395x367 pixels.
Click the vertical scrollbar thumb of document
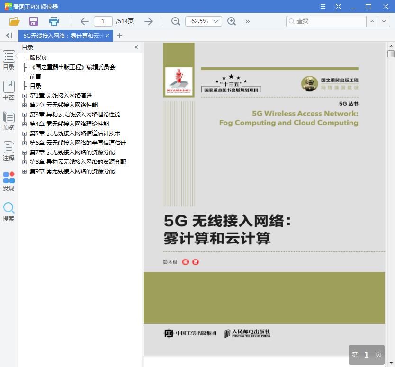pyautogui.click(x=391, y=54)
